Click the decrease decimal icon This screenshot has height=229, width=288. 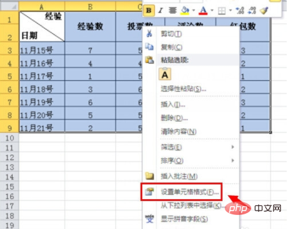pos(252,10)
